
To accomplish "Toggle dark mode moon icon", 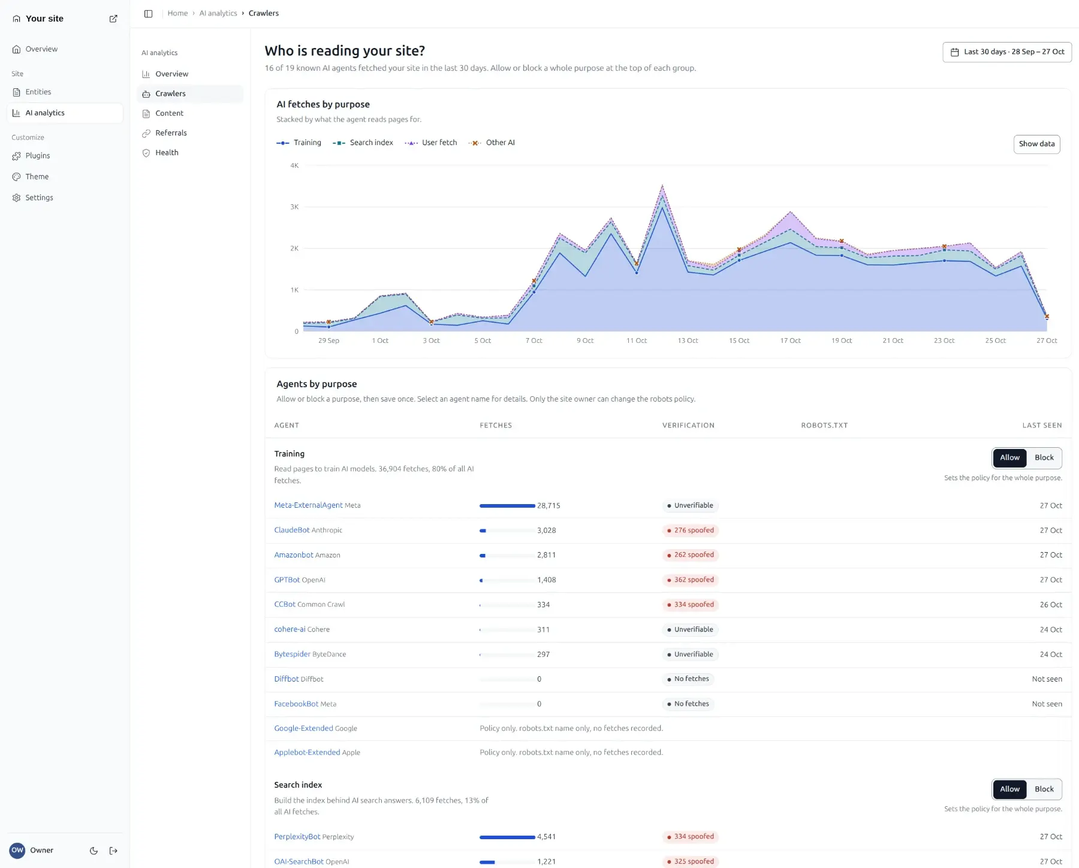I will [x=94, y=851].
